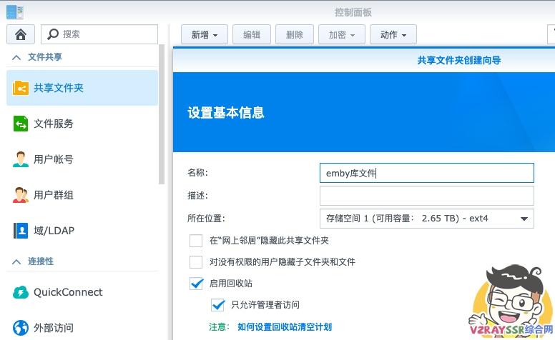This screenshot has height=340, width=555.
Task: Open Shared Folder section icon
Action: 21,88
